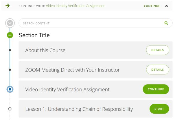This screenshot has width=175, height=120.
Task: Click the green magnifier search icon
Action: [x=166, y=23]
